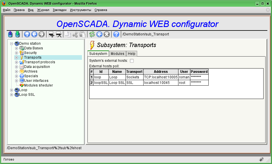Screen dimensions: 272x164
Task: Click the Specials question icon
Action: pos(22,76)
